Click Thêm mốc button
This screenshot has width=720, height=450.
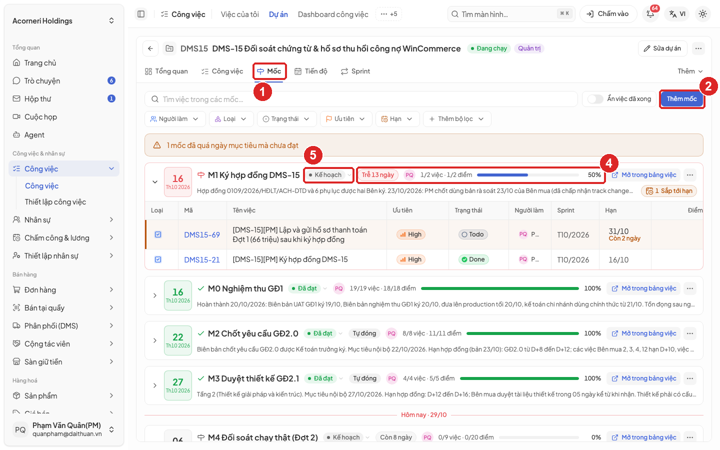(x=681, y=99)
